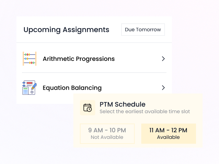The height and width of the screenshot is (164, 219).
Task: Open the Equation Balancing assignment title
Action: (72, 88)
